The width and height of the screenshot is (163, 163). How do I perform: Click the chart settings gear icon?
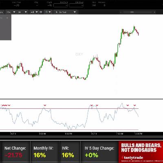pyautogui.click(x=41, y=12)
